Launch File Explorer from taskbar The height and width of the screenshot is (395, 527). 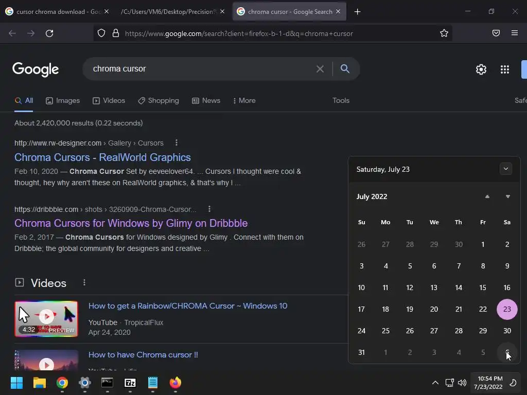(x=39, y=383)
